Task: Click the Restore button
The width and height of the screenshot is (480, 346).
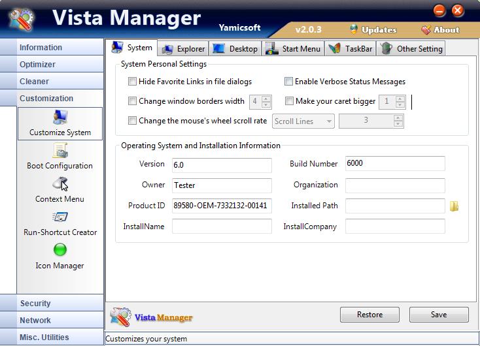Action: point(369,315)
